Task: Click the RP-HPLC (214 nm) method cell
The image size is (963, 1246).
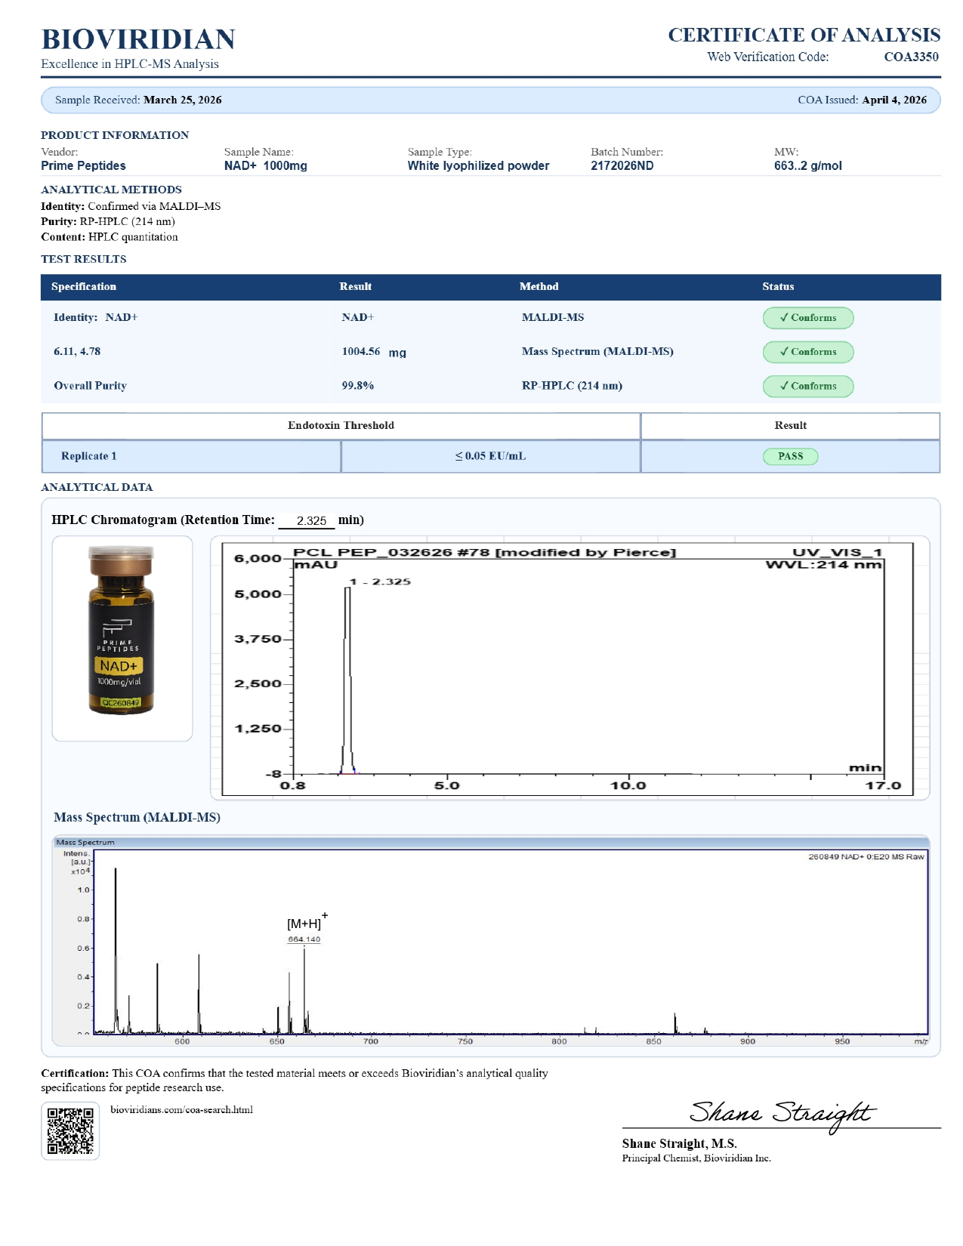Action: point(572,386)
